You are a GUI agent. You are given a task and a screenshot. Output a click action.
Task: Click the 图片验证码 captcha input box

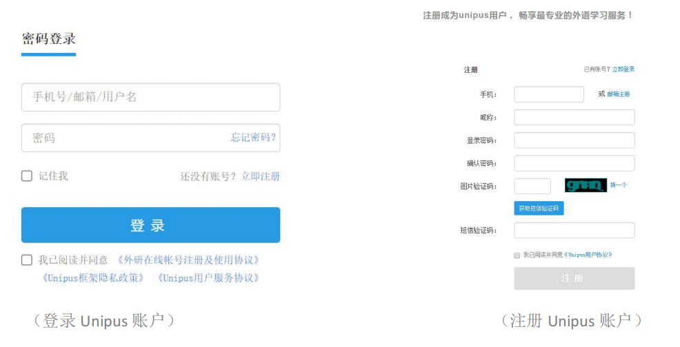point(532,186)
